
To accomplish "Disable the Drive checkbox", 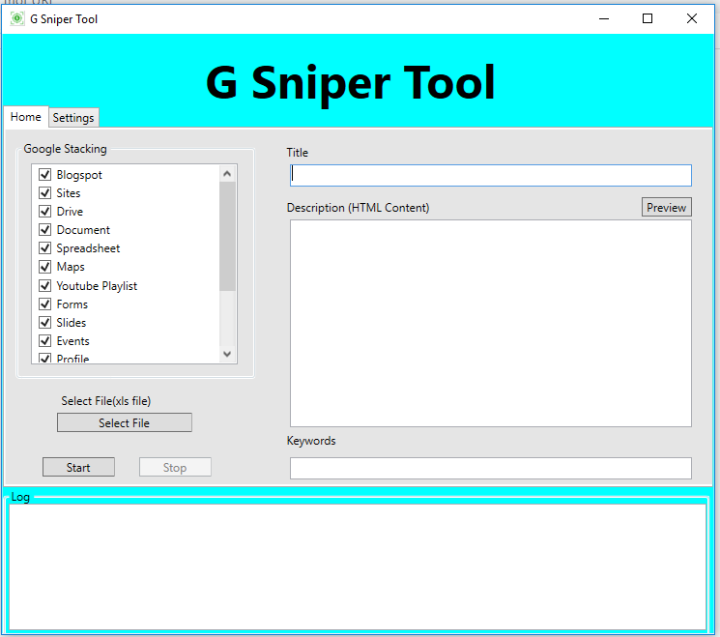I will 44,212.
